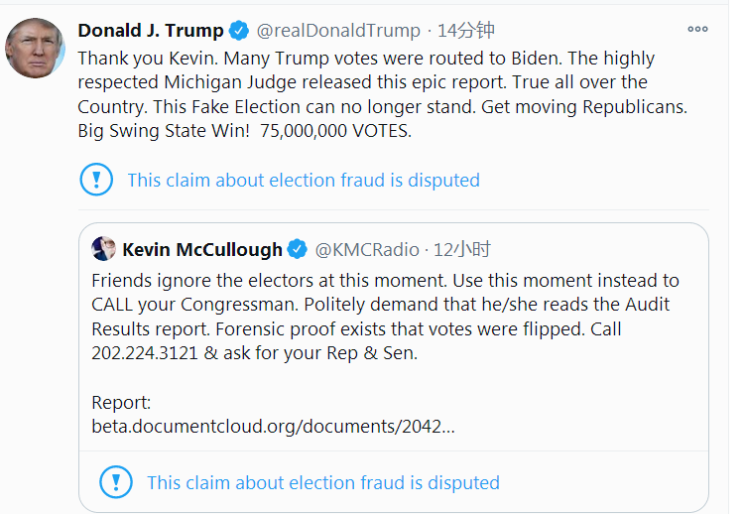This screenshot has width=744, height=514.
Task: Click Donald J. Trump's profile avatar
Action: (x=36, y=48)
